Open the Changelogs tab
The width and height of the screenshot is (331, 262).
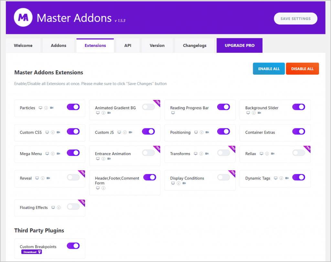pyautogui.click(x=195, y=46)
